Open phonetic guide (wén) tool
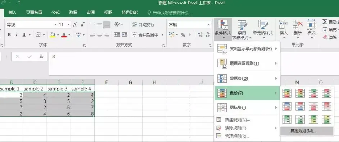Screen dimensions: 339x142 (78, 35)
